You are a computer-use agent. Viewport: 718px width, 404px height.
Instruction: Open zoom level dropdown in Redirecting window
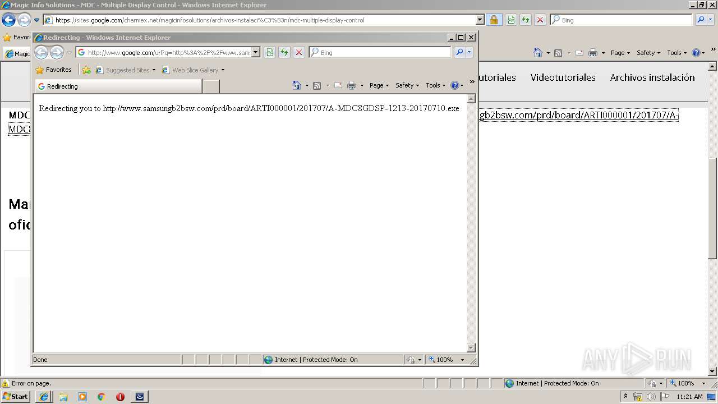(x=463, y=360)
